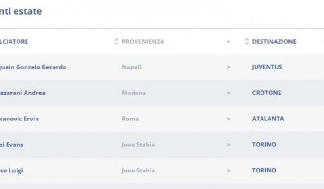Click arrow icon in Modena row

(x=228, y=93)
